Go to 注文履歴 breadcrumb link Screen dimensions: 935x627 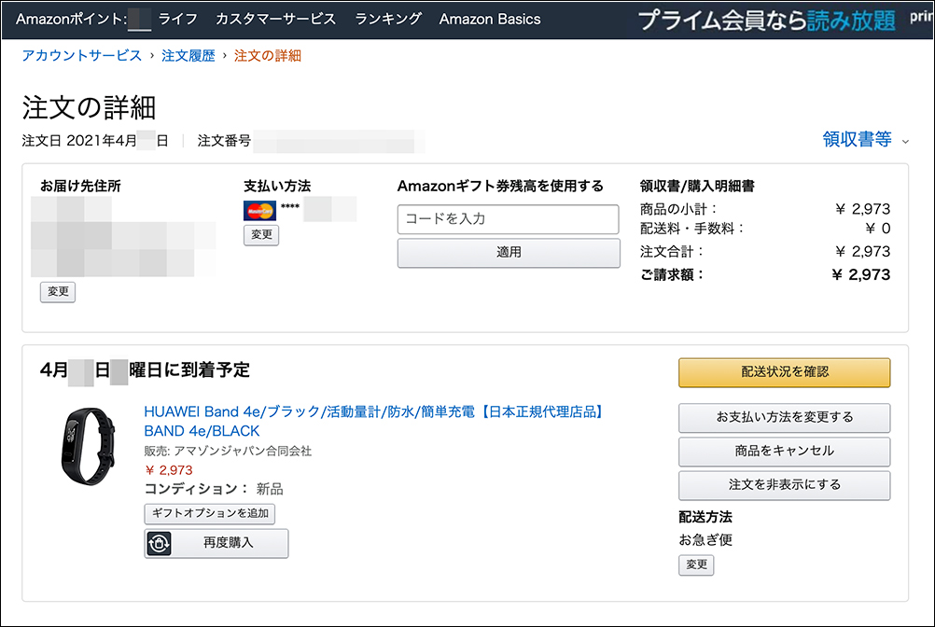coord(188,55)
